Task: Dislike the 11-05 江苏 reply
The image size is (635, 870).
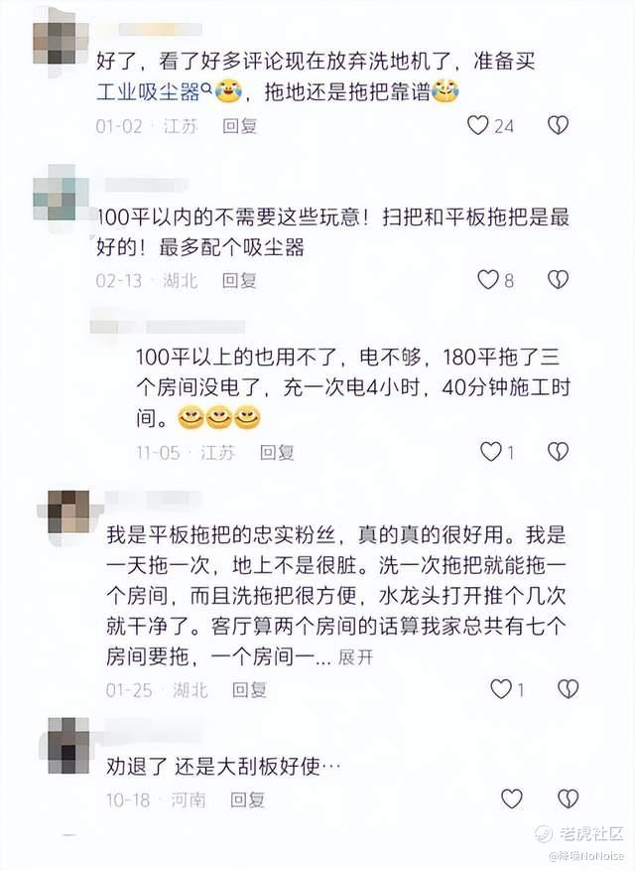Action: [x=558, y=452]
